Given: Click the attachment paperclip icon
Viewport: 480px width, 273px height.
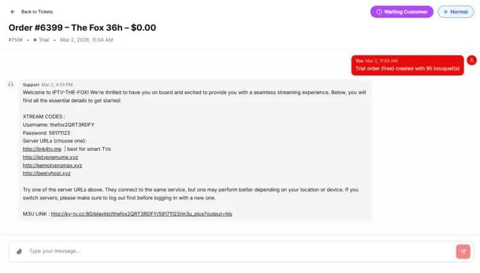Looking at the screenshot, I should (19, 251).
